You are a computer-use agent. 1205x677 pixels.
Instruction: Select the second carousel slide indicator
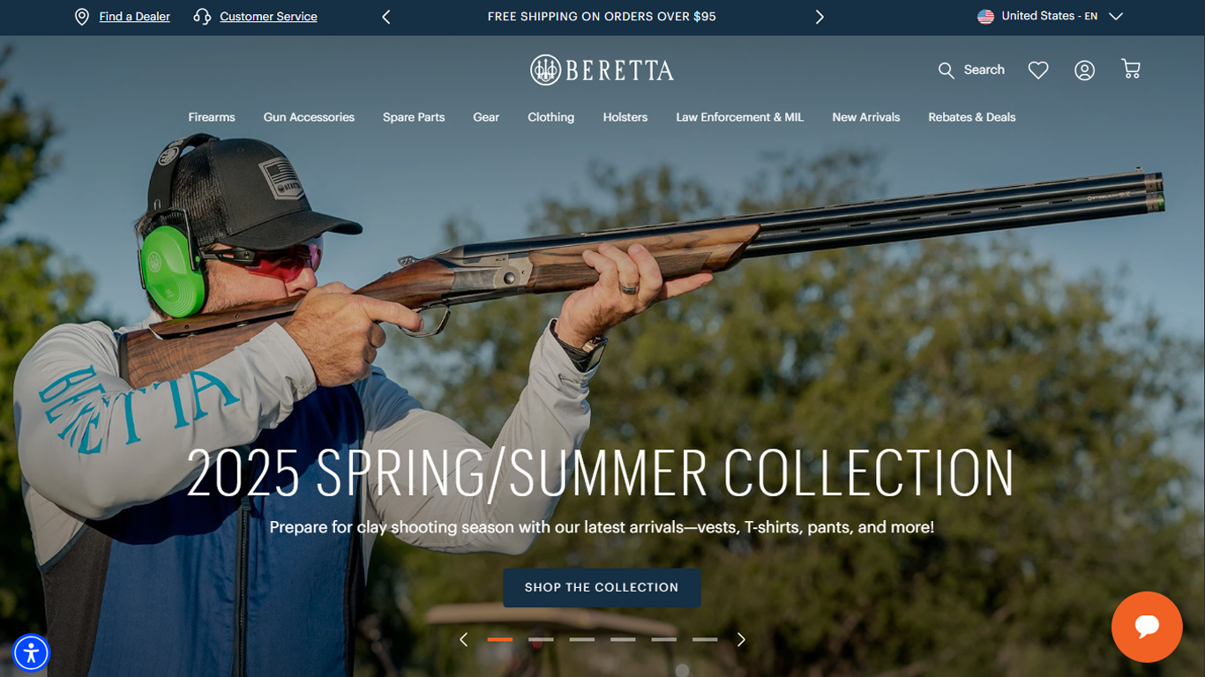point(541,639)
